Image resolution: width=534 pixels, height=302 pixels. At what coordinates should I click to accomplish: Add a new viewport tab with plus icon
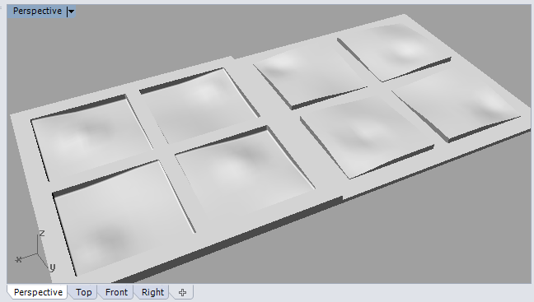pos(183,292)
